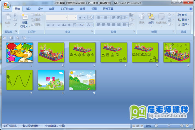Image resolution: width=195 pixels, height=130 pixels.
Task: Toggle Bold formatting
Action: pos(48,25)
